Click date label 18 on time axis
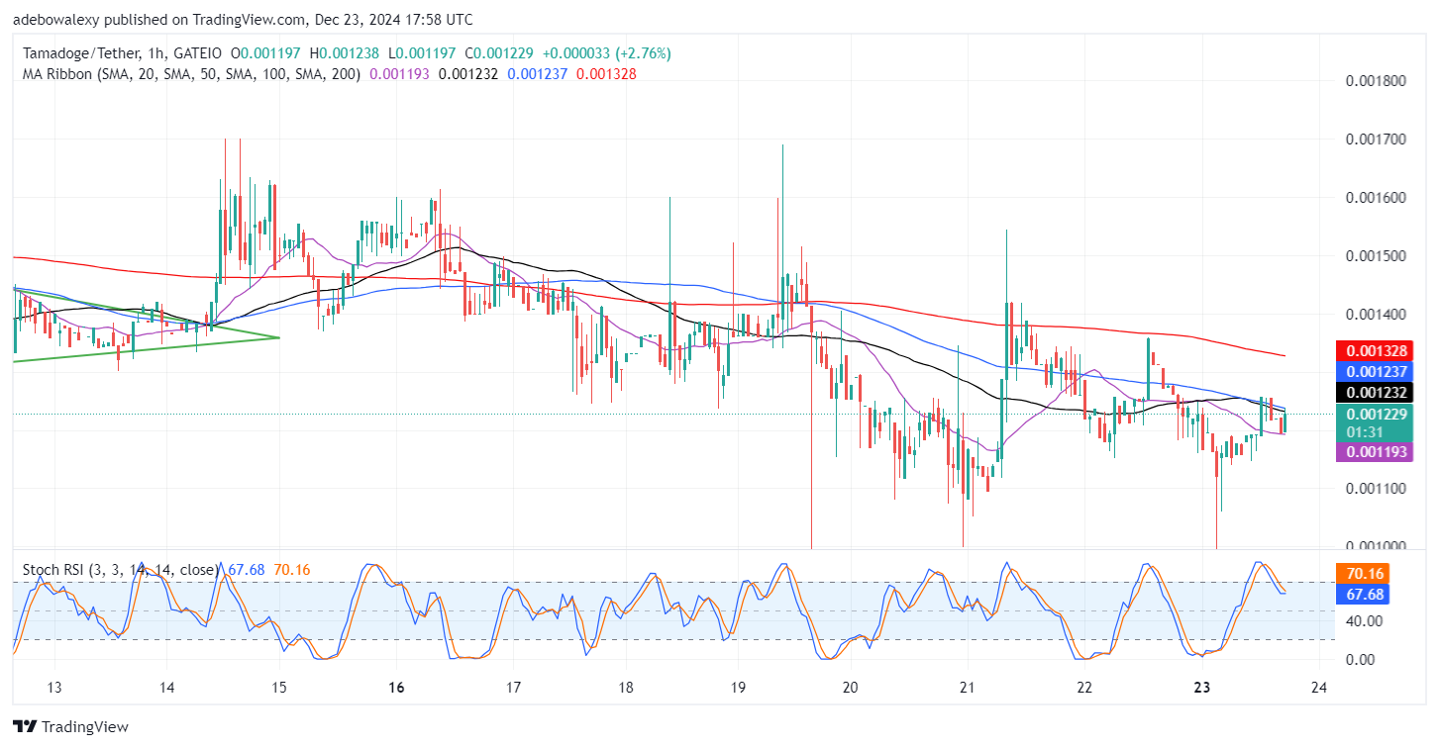Screen dimensions: 1439x748 626,688
